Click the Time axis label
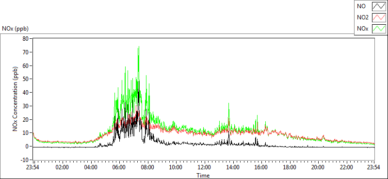This screenshot has width=388, height=179. pos(203,176)
